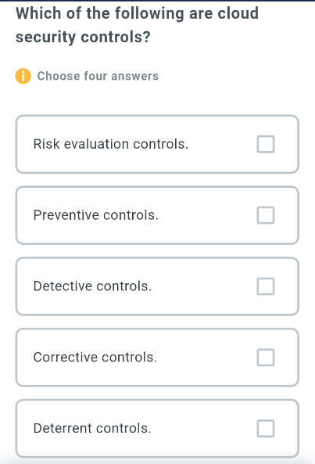This screenshot has width=315, height=464.
Task: Click the 'Corrective controls.' label text
Action: (95, 357)
